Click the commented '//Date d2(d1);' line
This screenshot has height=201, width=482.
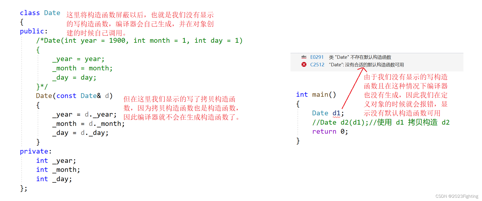(x=381, y=123)
